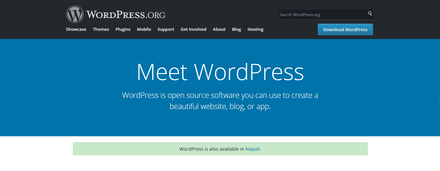Viewport: 440px width, 171px height.
Task: Open the Themes menu item
Action: (101, 29)
